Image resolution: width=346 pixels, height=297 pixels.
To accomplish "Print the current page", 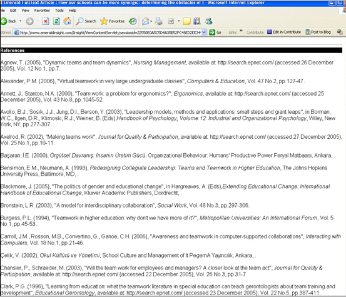I will pos(159,21).
